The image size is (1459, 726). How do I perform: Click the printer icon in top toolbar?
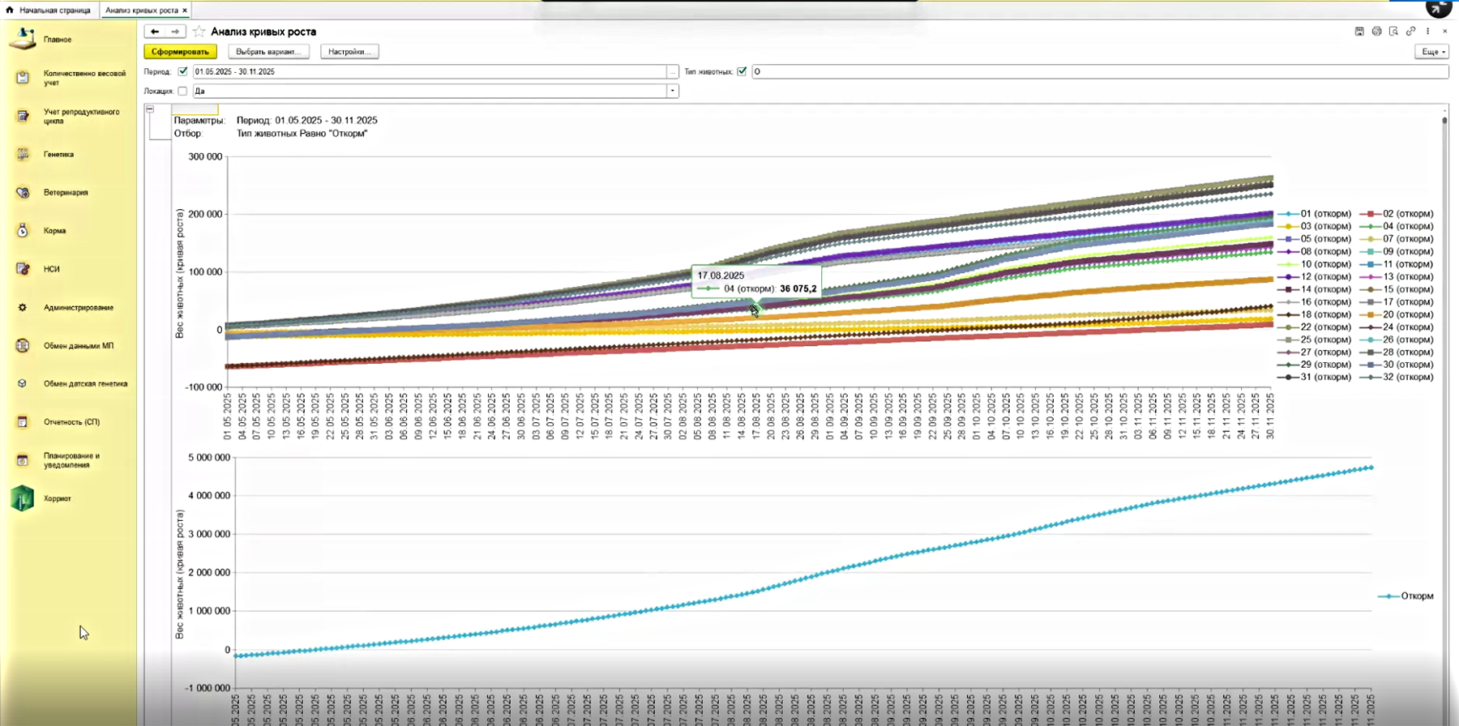pyautogui.click(x=1376, y=32)
